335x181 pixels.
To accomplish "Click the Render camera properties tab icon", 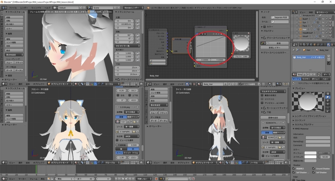I will pyautogui.click(x=301, y=44).
